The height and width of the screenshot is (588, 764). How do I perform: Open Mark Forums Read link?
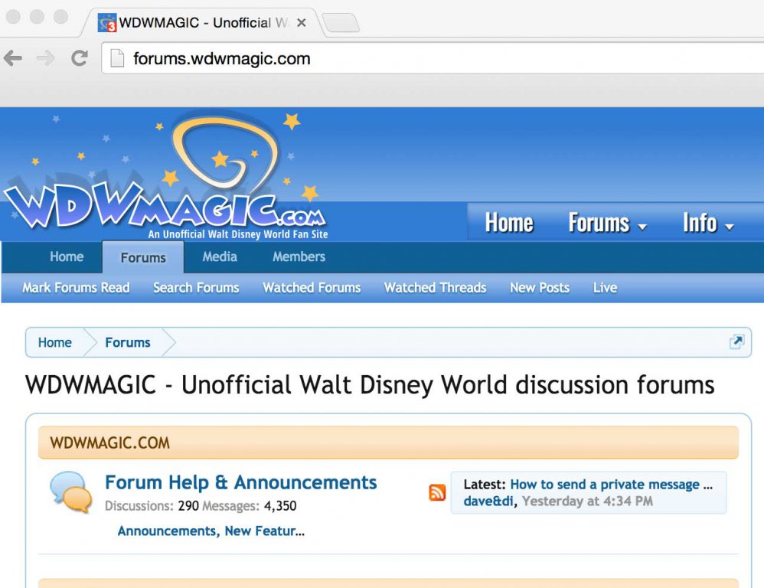tap(76, 288)
